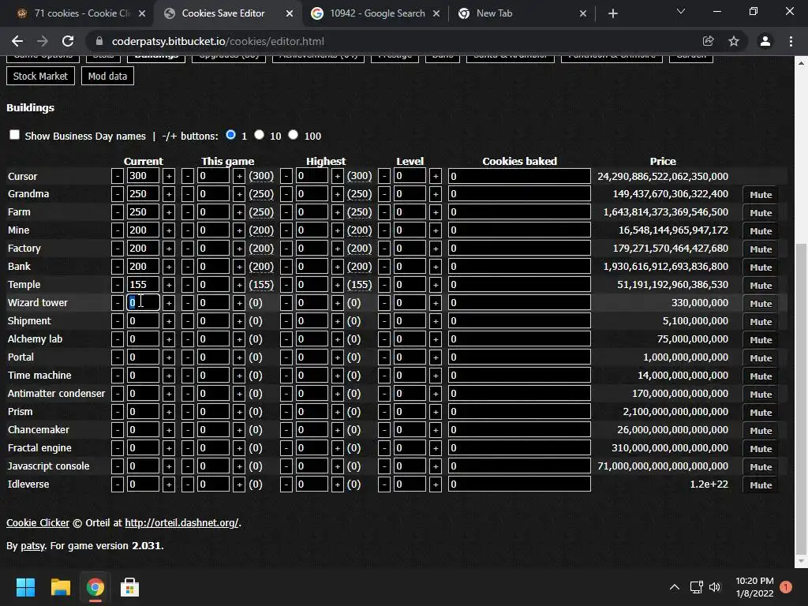Go back to the previous page
The width and height of the screenshot is (808, 606).
point(17,41)
